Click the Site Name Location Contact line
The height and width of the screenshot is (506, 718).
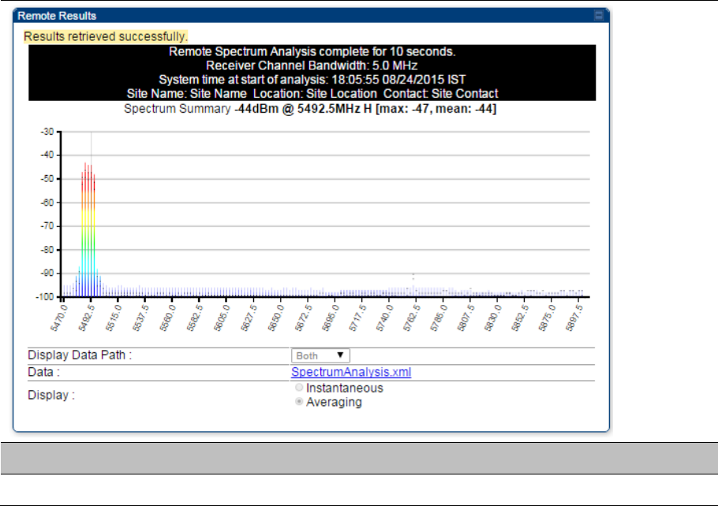coord(312,93)
